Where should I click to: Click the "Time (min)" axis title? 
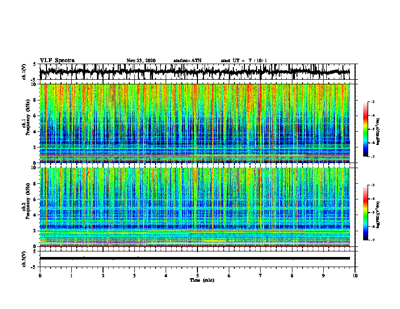(202, 280)
